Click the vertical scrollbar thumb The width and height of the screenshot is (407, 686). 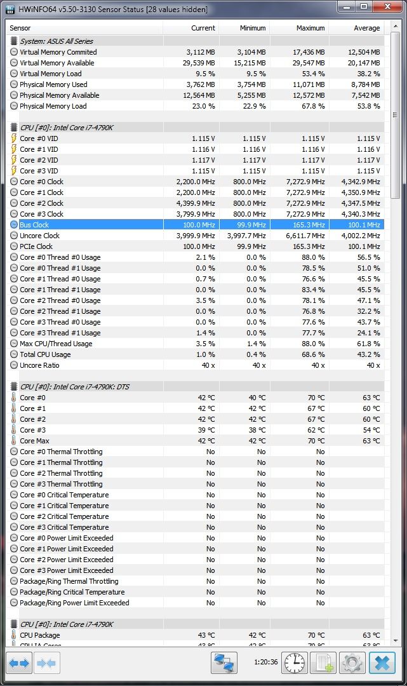[396, 115]
